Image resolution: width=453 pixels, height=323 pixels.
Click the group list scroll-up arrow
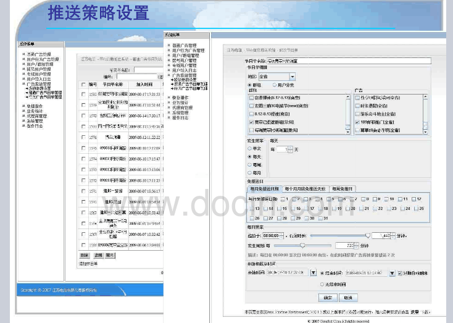pyautogui.click(x=348, y=97)
